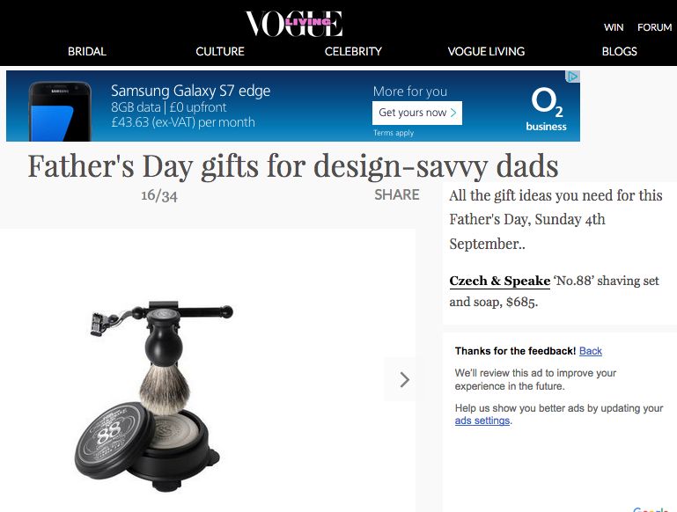Navigate to Vogue Living section
Screen dimensions: 677x512
486,51
